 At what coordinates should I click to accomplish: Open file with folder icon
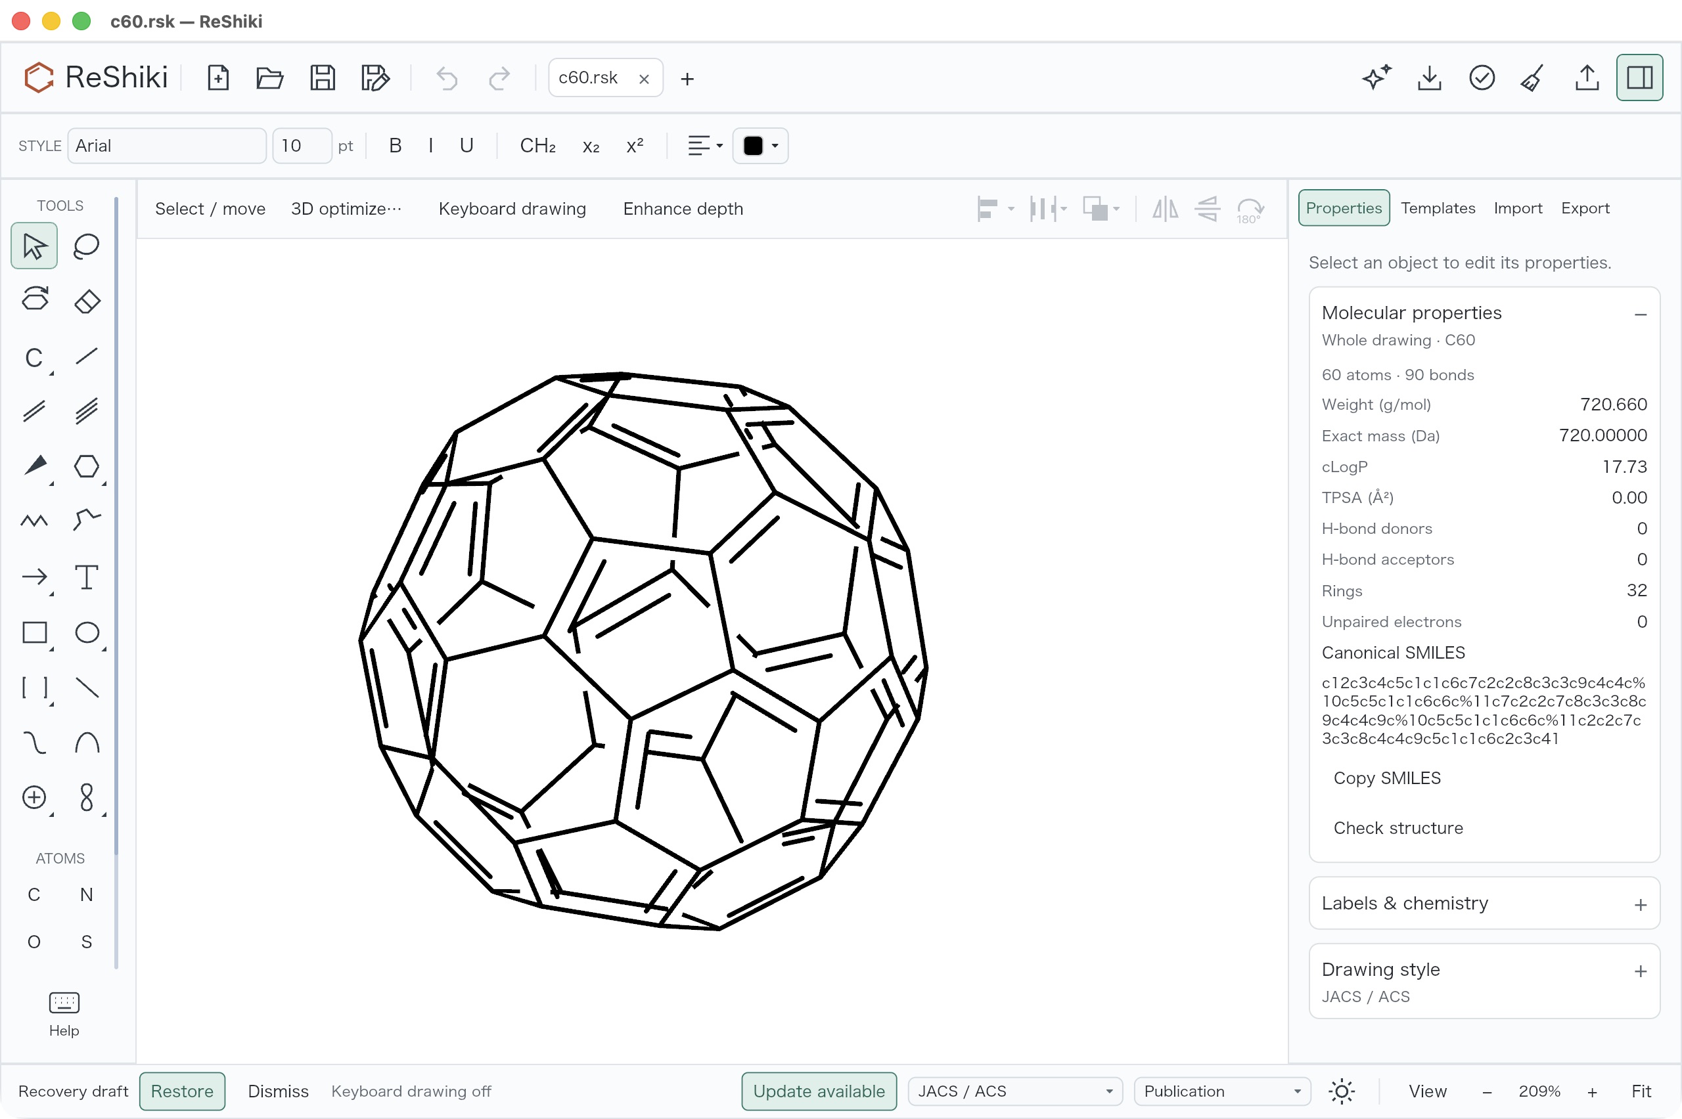tap(270, 77)
